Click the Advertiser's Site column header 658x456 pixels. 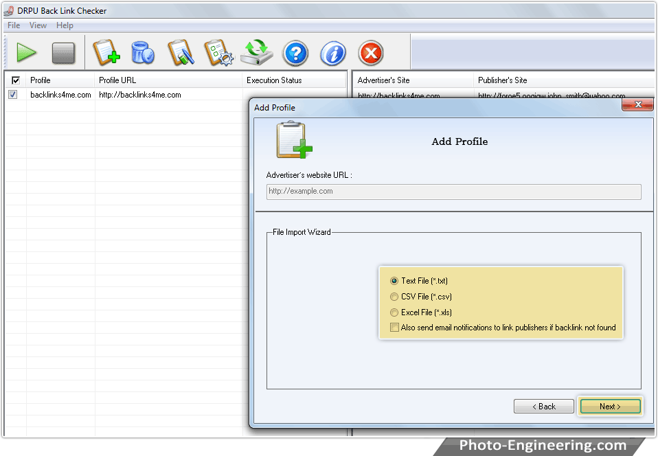(x=413, y=80)
